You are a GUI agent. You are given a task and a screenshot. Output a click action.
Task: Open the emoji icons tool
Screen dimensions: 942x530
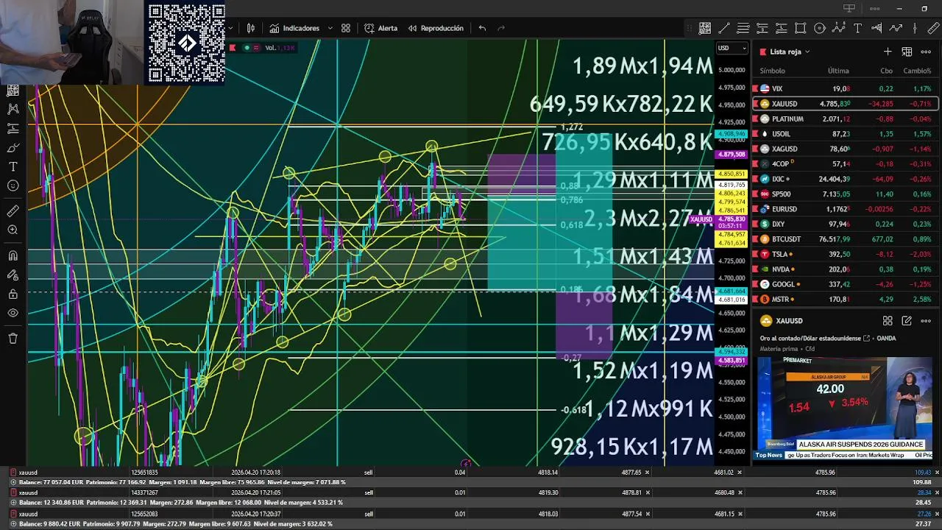coord(13,185)
